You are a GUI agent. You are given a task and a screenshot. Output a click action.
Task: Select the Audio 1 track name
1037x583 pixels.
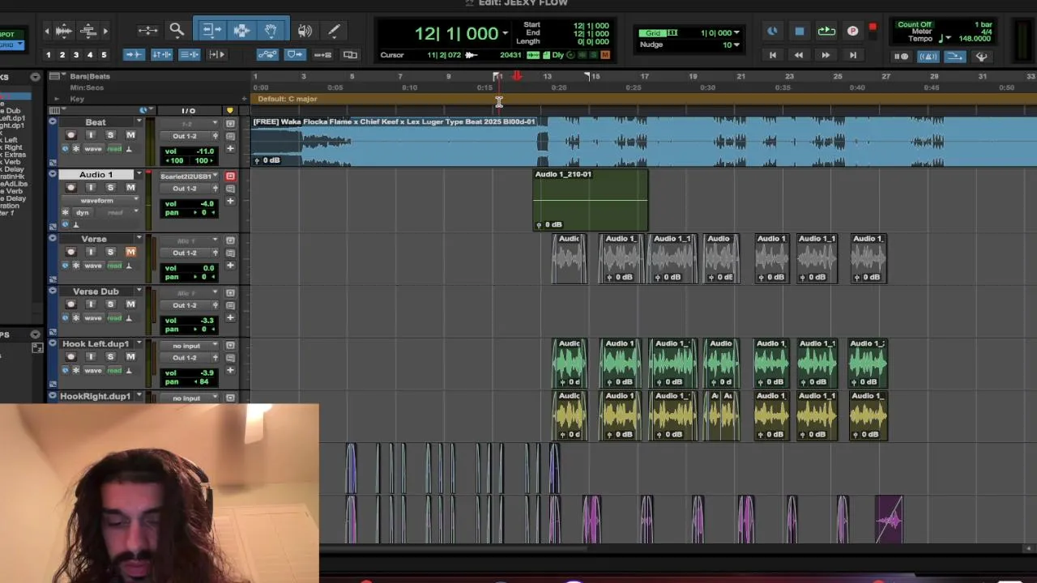tap(96, 175)
